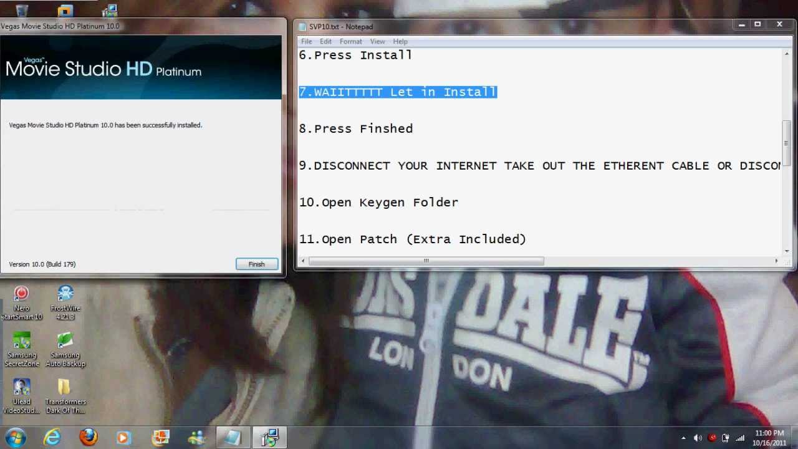
Task: Switch to installer taskbar button
Action: (x=269, y=438)
